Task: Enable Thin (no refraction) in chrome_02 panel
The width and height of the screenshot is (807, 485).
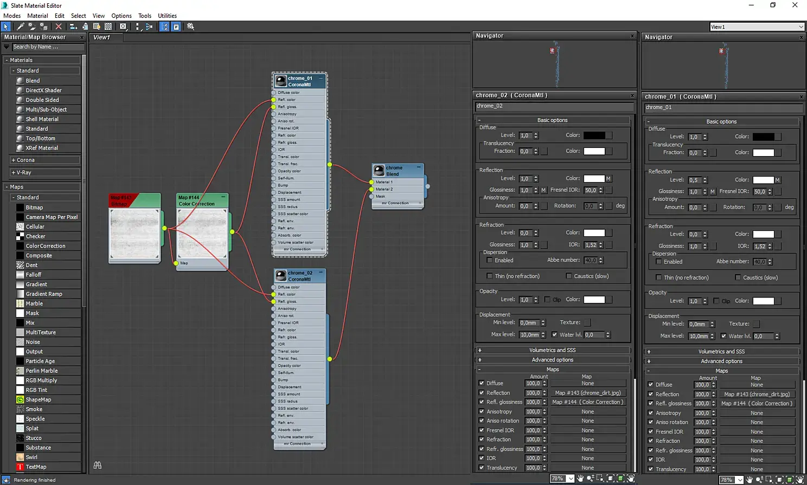Action: tap(490, 276)
